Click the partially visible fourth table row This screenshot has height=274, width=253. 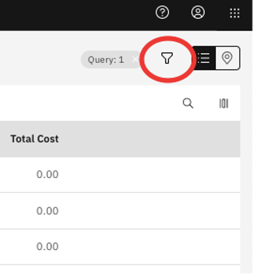(x=120, y=269)
